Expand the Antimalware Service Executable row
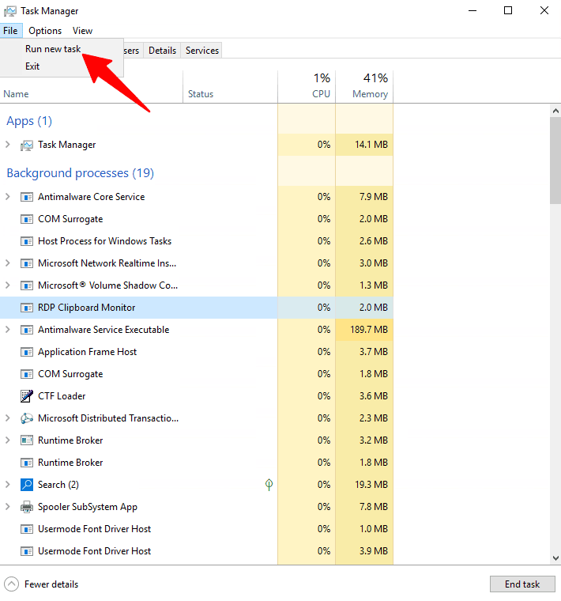 point(8,330)
